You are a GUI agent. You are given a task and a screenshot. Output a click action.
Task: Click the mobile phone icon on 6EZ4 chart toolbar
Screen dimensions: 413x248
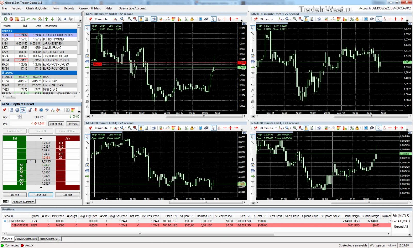click(x=201, y=19)
